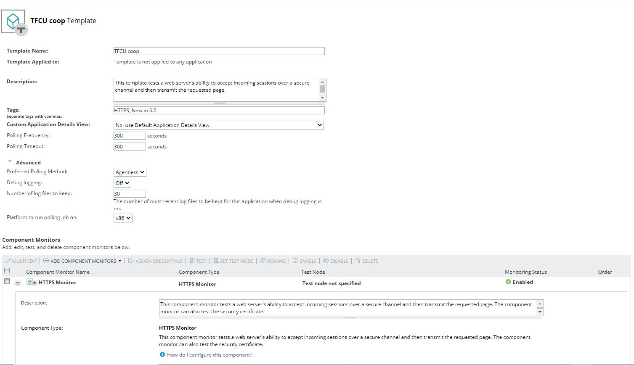Collapse the HTTPS Monitor row details
Viewport: 634px width, 365px height.
click(x=18, y=283)
